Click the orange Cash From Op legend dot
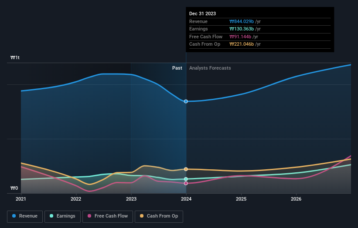 tap(142, 216)
